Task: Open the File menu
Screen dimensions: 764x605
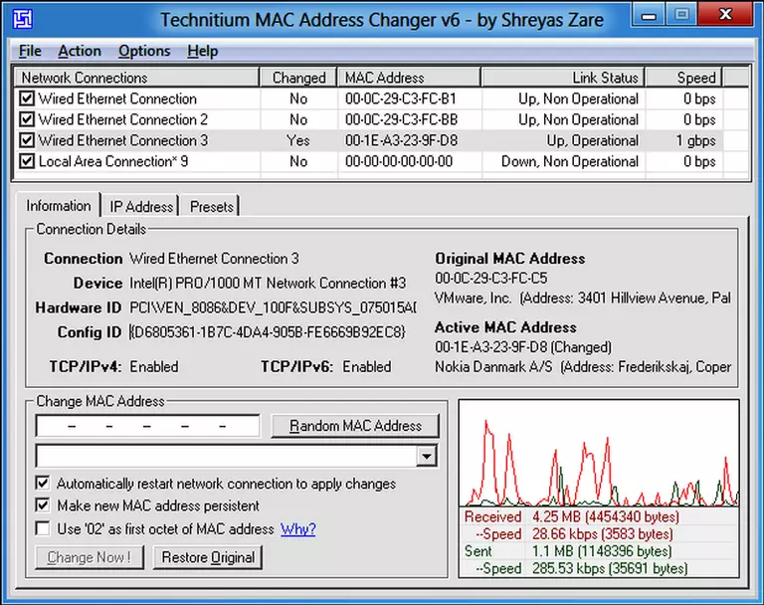Action: click(x=30, y=51)
